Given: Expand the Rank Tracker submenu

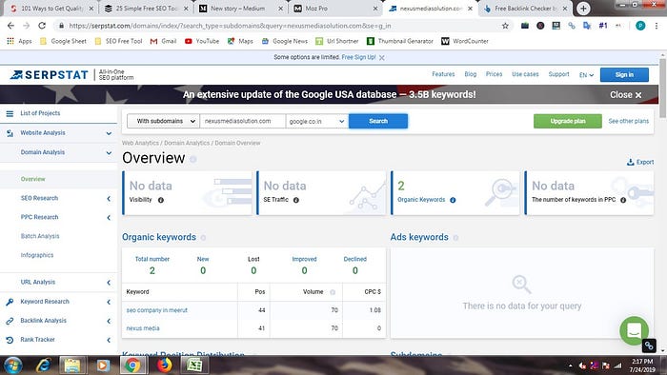Looking at the screenshot, I should pos(109,340).
